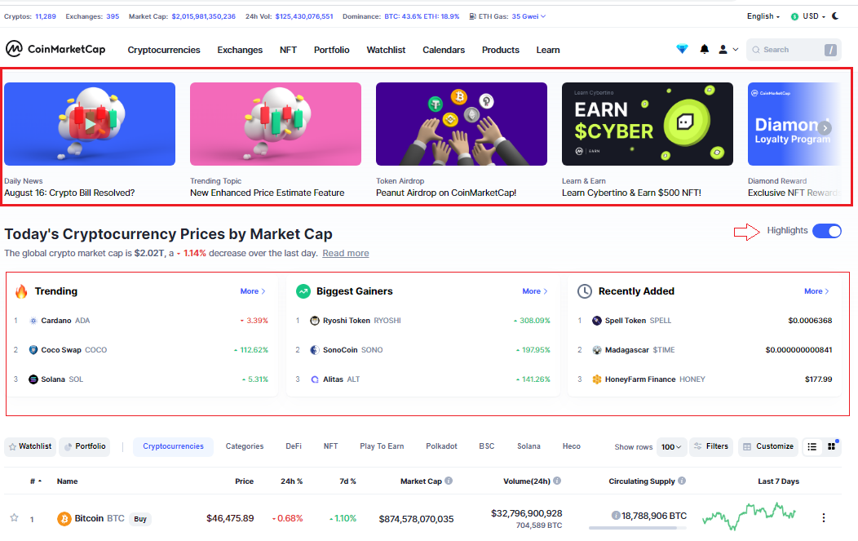Click the Buy button next to Bitcoin

tap(140, 519)
